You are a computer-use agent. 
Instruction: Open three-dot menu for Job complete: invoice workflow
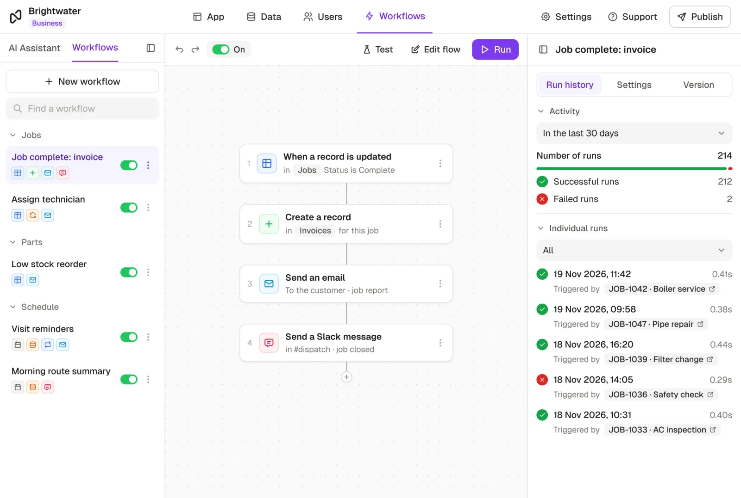coord(148,165)
